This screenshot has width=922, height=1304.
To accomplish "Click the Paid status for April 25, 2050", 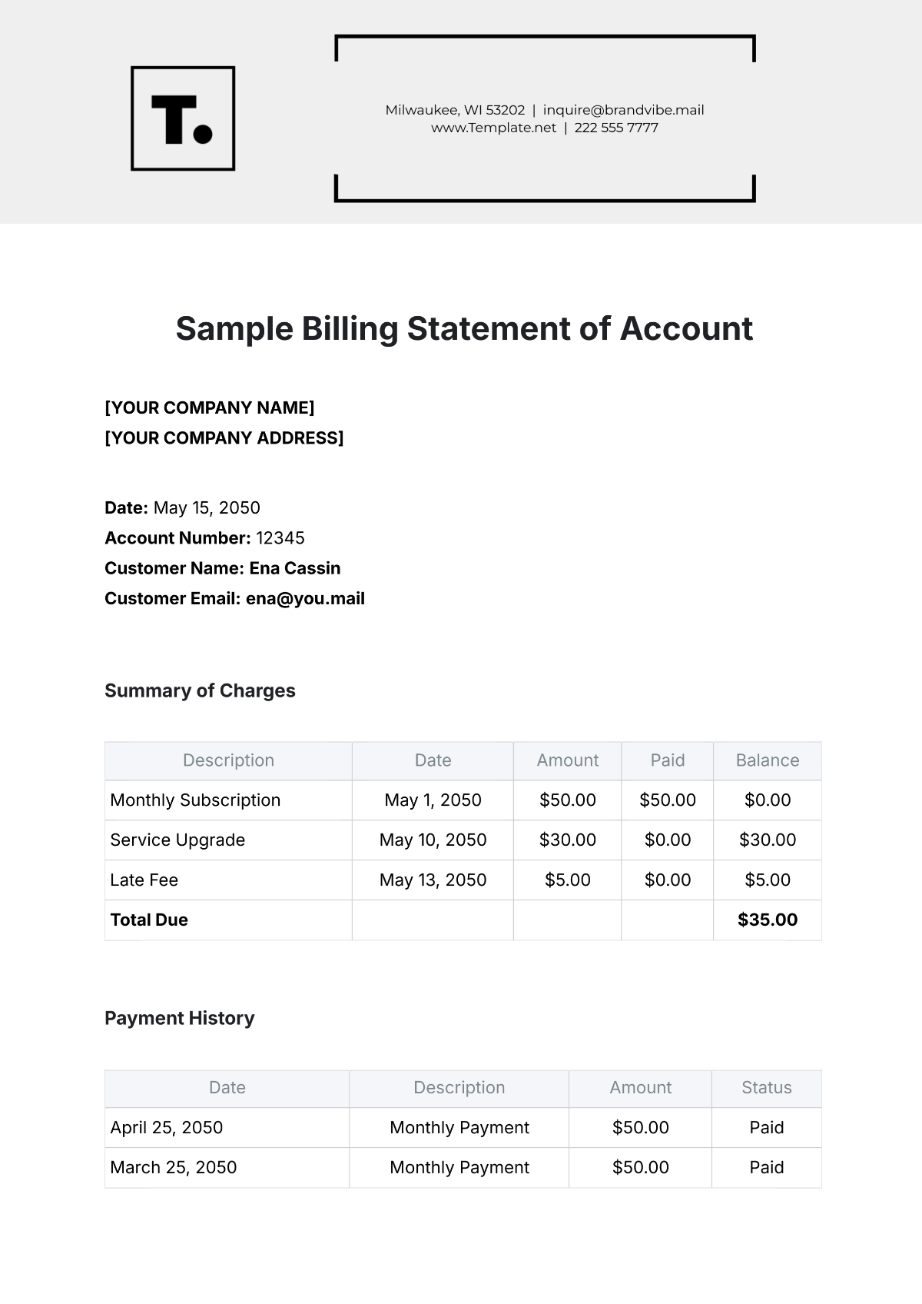I will (x=766, y=1128).
